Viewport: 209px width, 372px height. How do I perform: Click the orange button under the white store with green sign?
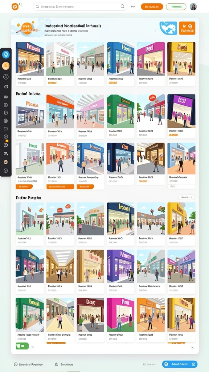click(x=24, y=187)
